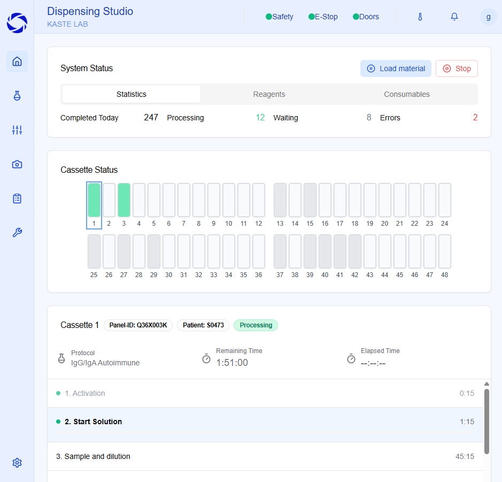The image size is (502, 482).
Task: Open settings gear in sidebar
Action: (x=17, y=463)
